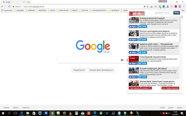Open the BIOLIFE bookmark folder

74,10
